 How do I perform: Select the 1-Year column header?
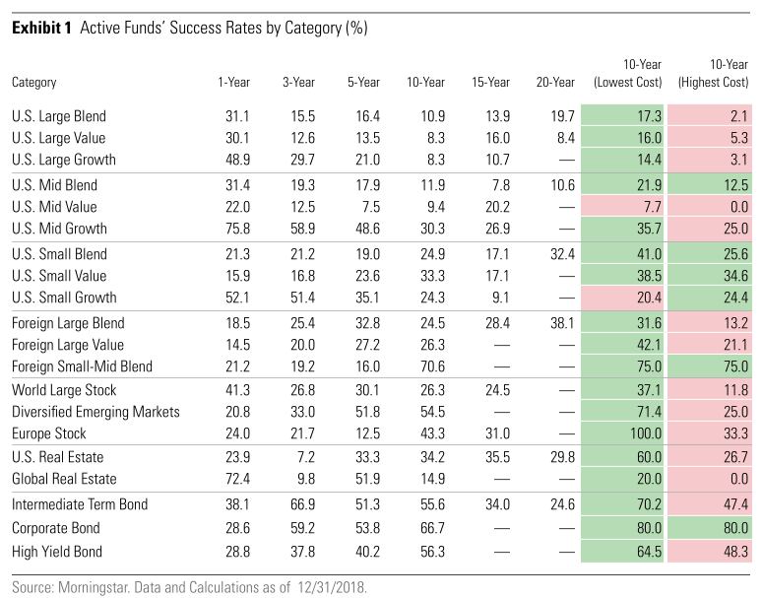pyautogui.click(x=233, y=82)
